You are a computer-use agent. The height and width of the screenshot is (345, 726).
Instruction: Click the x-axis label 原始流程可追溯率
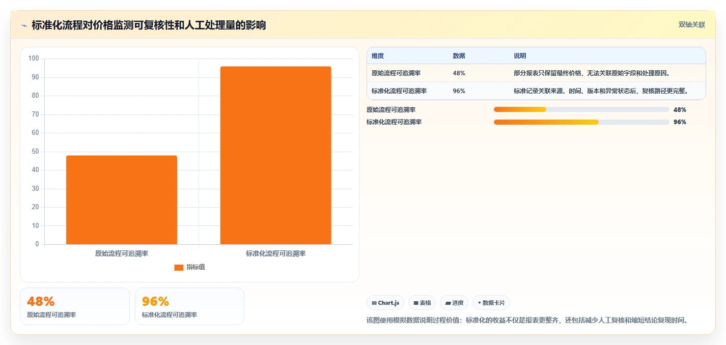122,253
